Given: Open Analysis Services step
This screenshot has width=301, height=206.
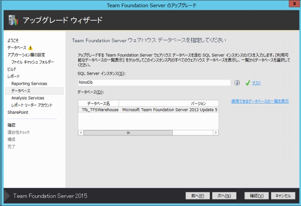Looking at the screenshot, I should click(x=28, y=98).
